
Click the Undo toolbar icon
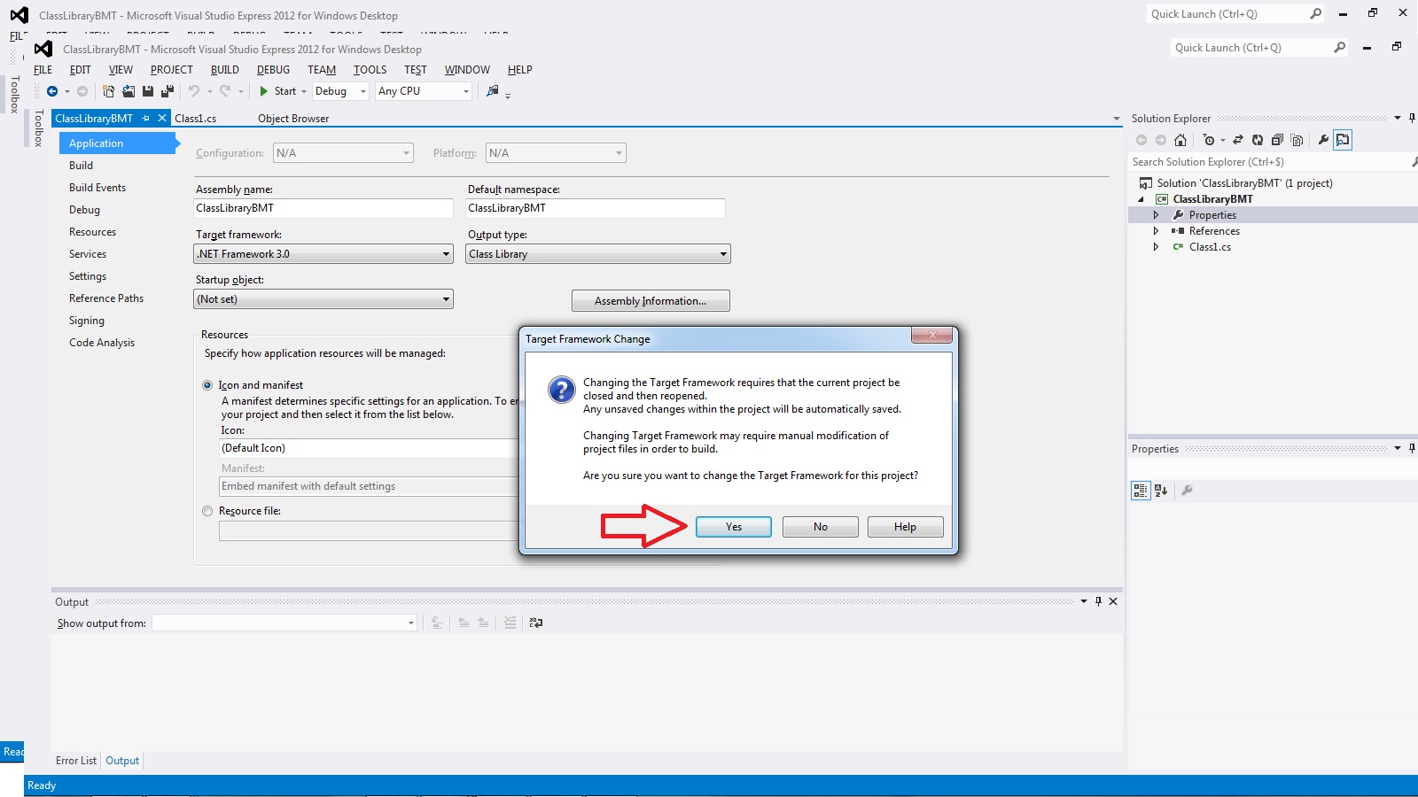tap(194, 91)
